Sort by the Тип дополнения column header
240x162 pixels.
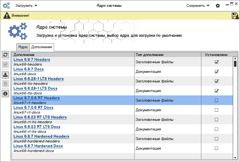pos(168,55)
